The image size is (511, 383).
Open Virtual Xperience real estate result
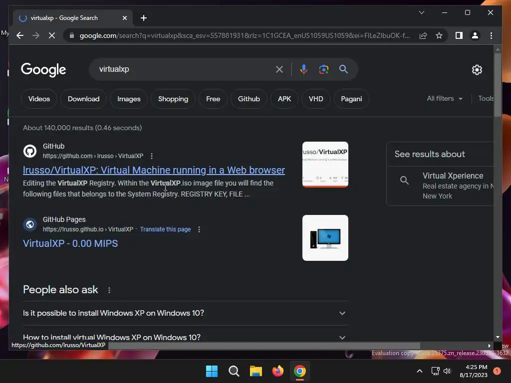pos(440,186)
